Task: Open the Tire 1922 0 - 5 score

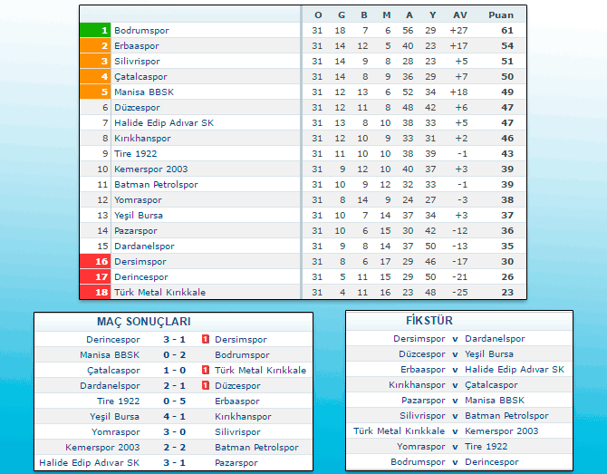Action: pyautogui.click(x=175, y=401)
